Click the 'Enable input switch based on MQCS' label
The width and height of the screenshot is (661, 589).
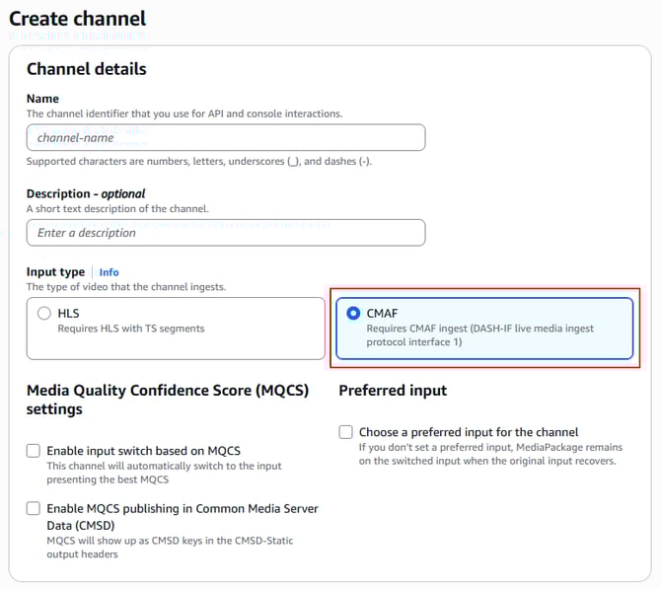pos(143,451)
